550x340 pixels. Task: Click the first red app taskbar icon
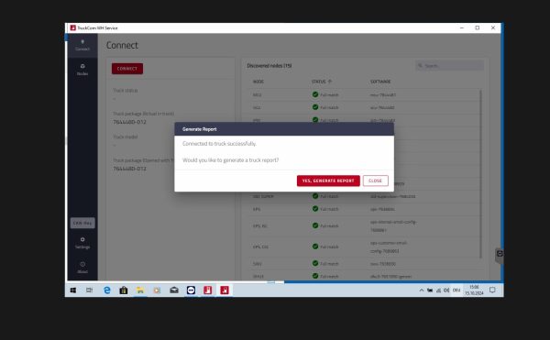[x=208, y=291]
